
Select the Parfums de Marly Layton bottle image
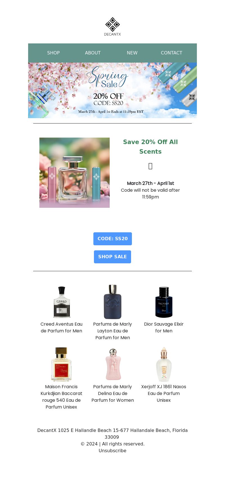point(112,302)
